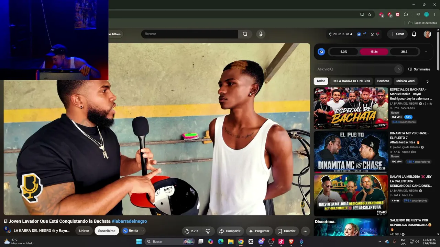
Task: Select the Bachata filter chip
Action: [383, 81]
